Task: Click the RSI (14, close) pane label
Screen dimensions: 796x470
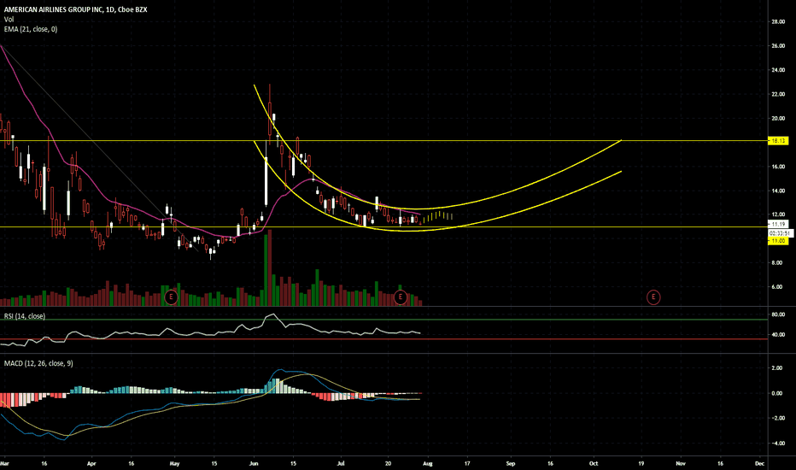Action: 25,316
